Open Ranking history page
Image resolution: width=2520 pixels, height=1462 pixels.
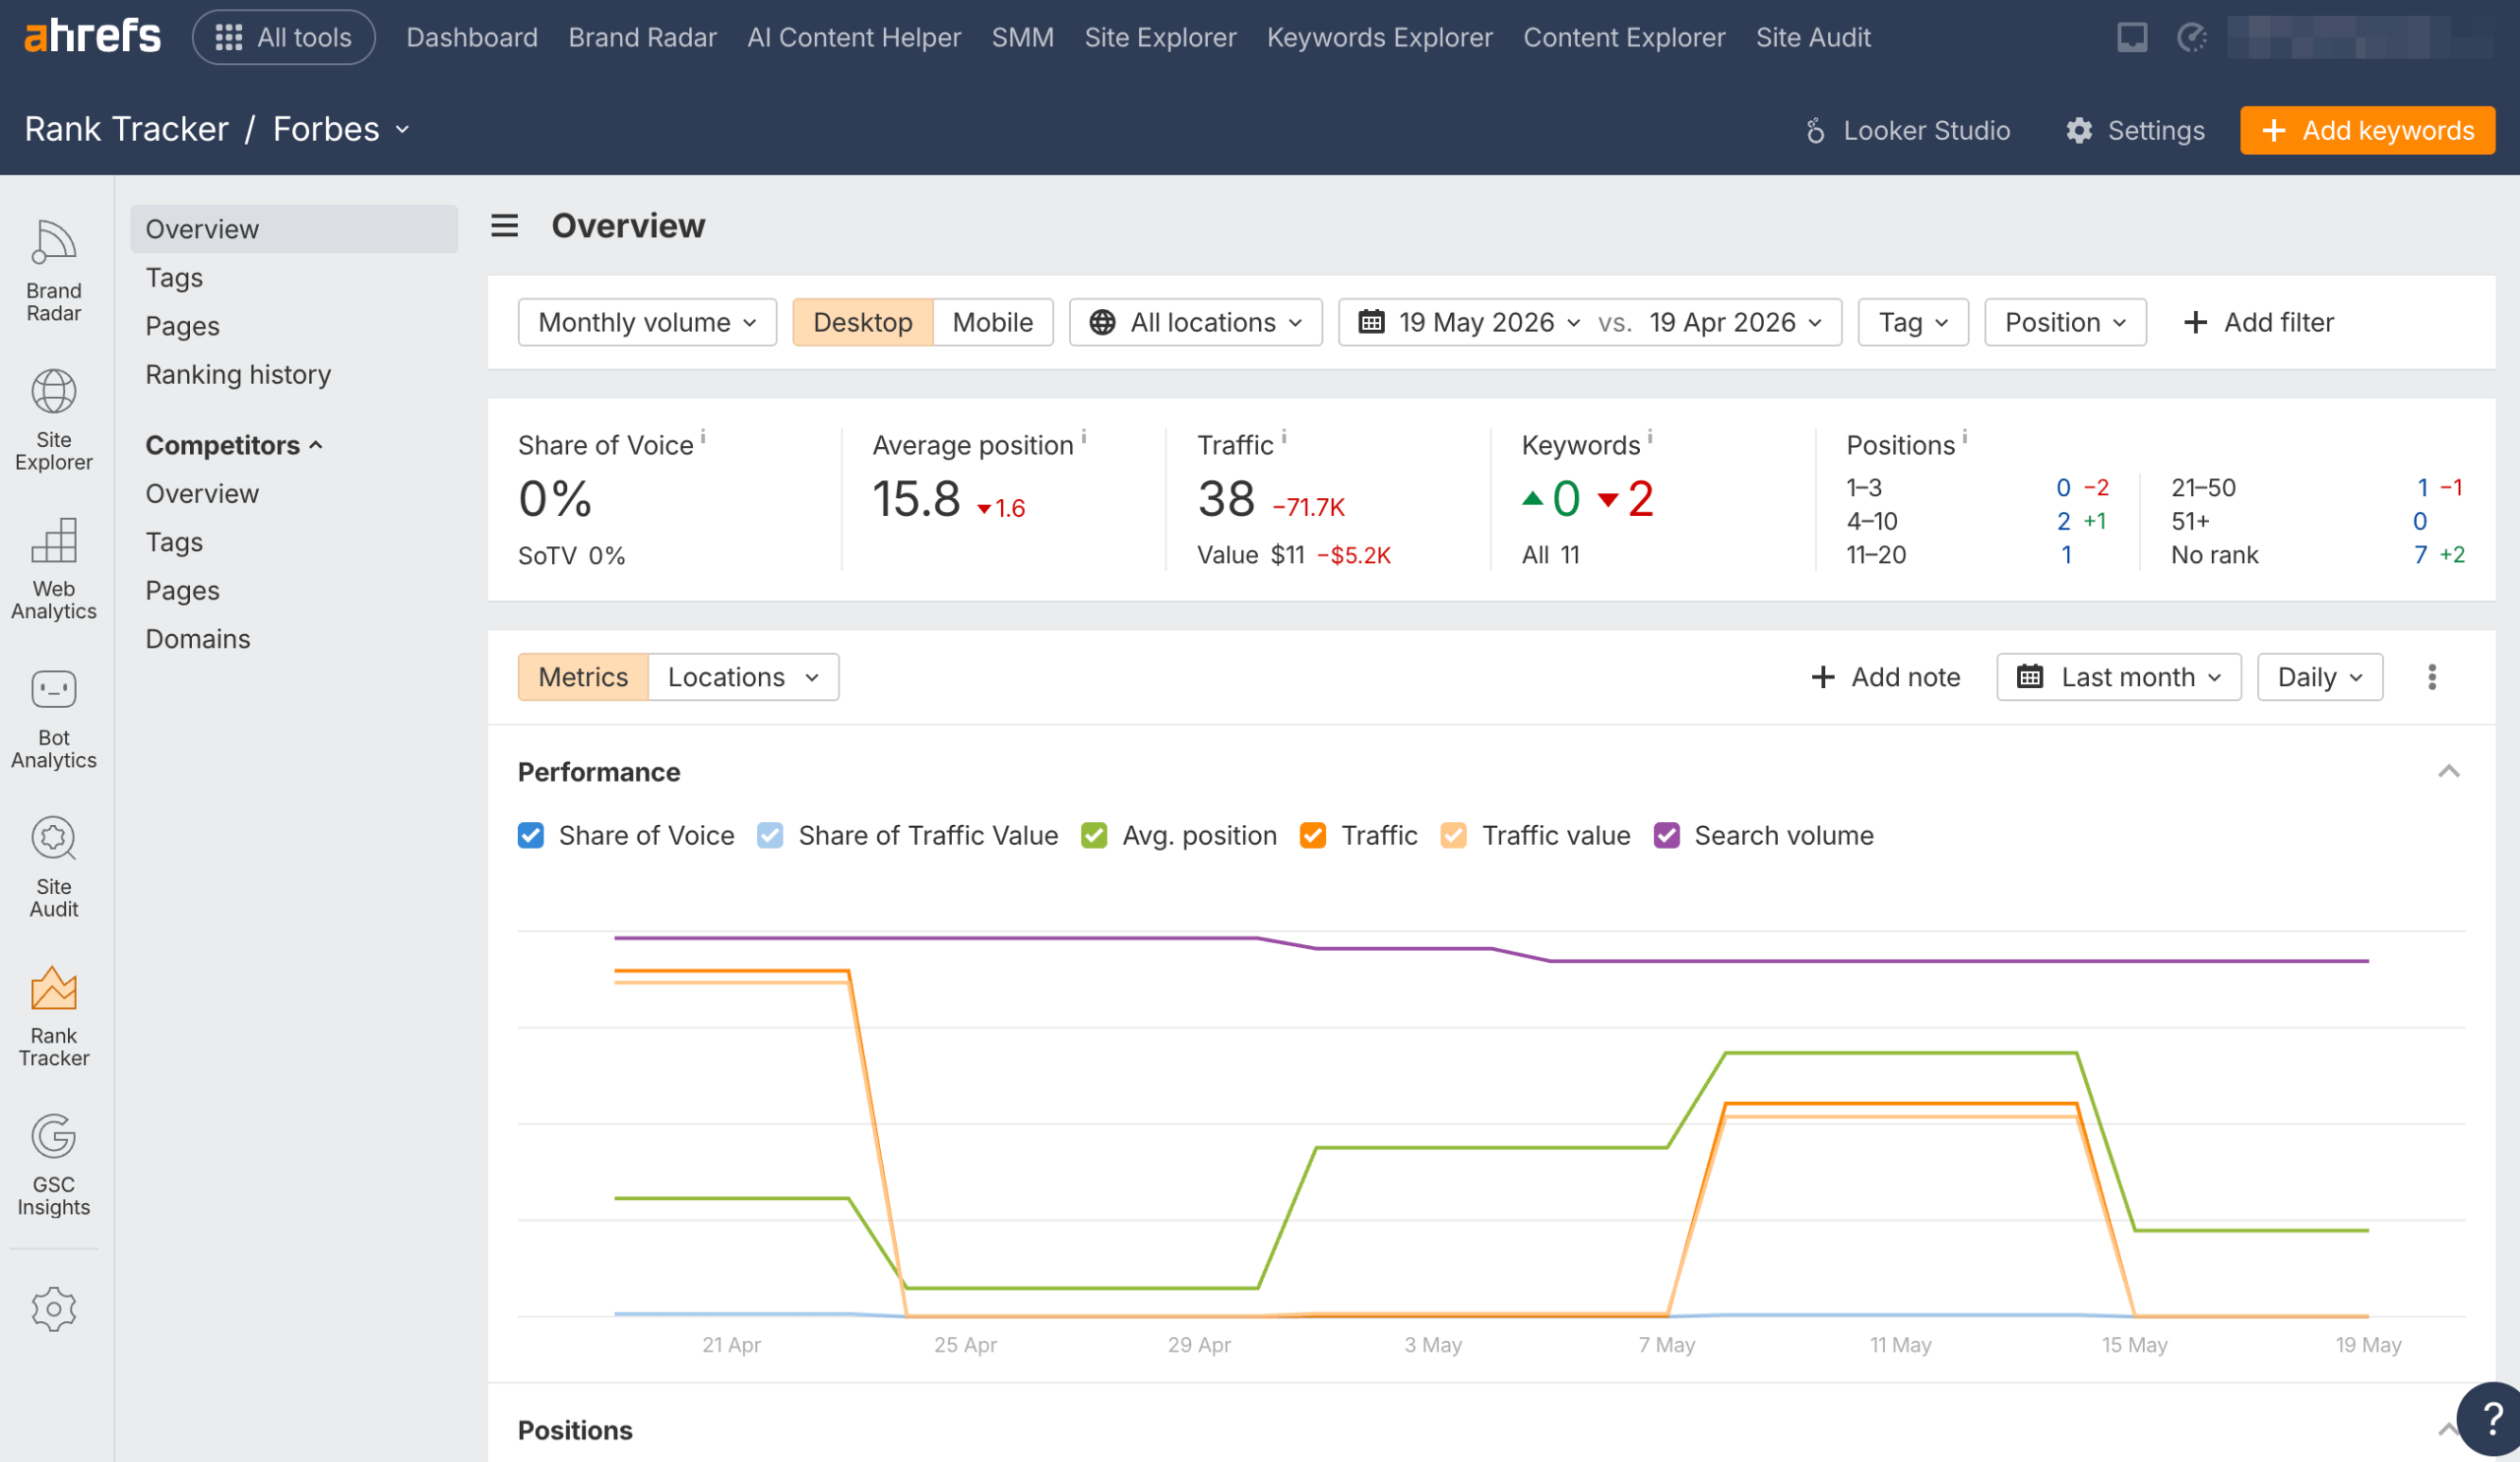click(x=238, y=374)
